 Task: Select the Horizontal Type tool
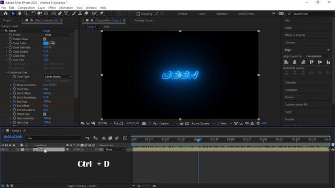(66, 14)
